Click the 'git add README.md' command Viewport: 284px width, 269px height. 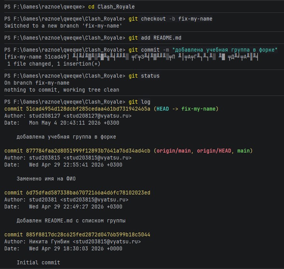click(155, 38)
